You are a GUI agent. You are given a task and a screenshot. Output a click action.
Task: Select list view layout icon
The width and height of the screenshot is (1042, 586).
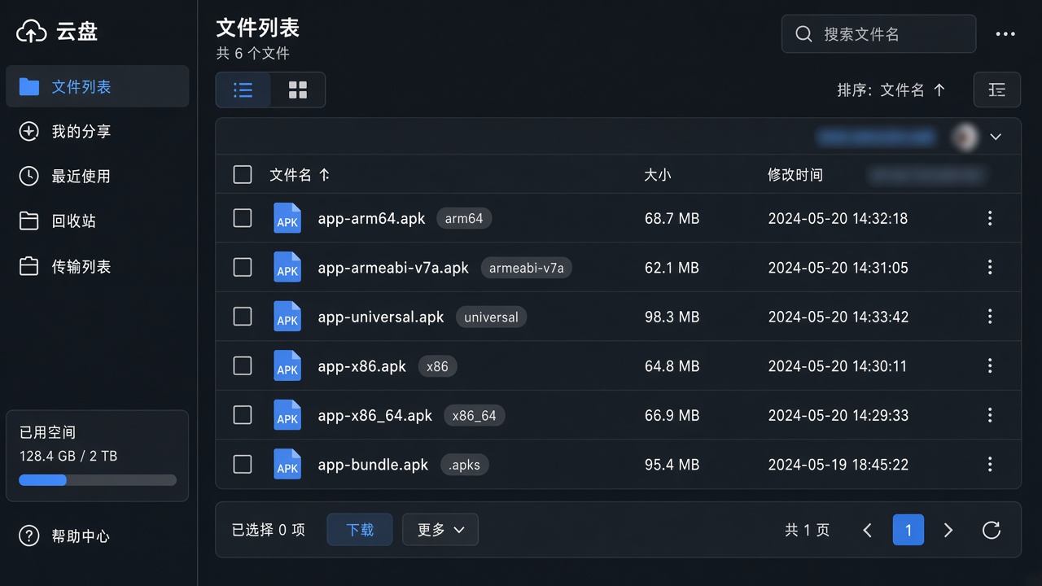[243, 90]
